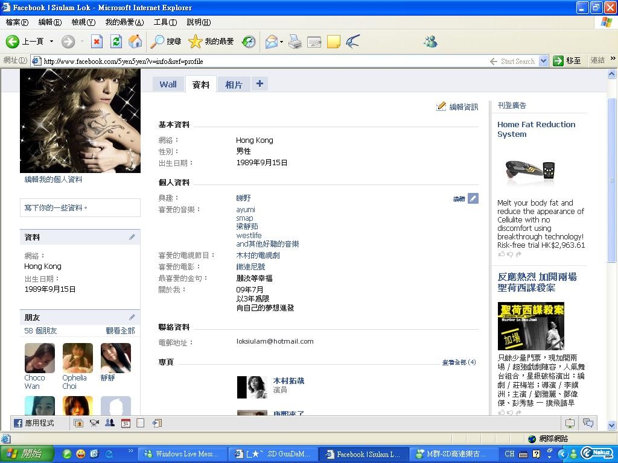Open the Start Search provider dropdown
The height and width of the screenshot is (463, 618).
[x=544, y=61]
